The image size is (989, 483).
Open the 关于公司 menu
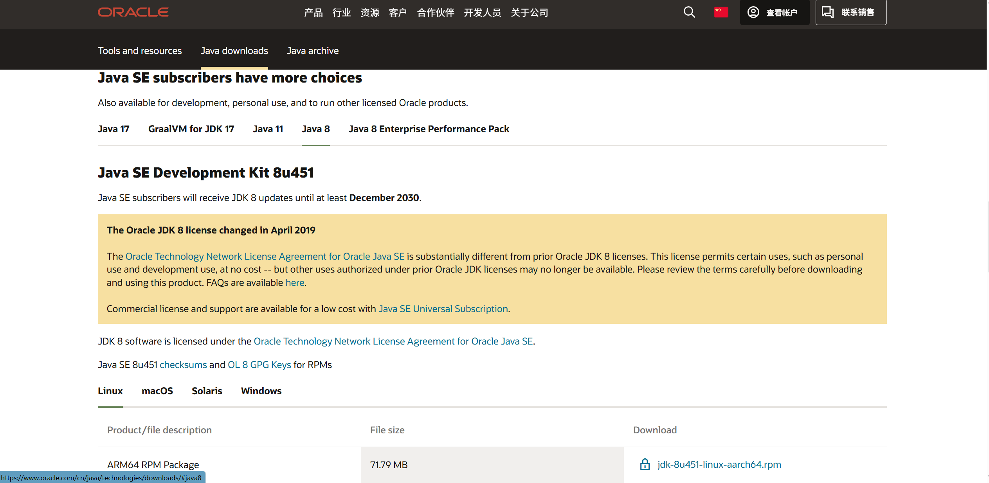pos(529,13)
